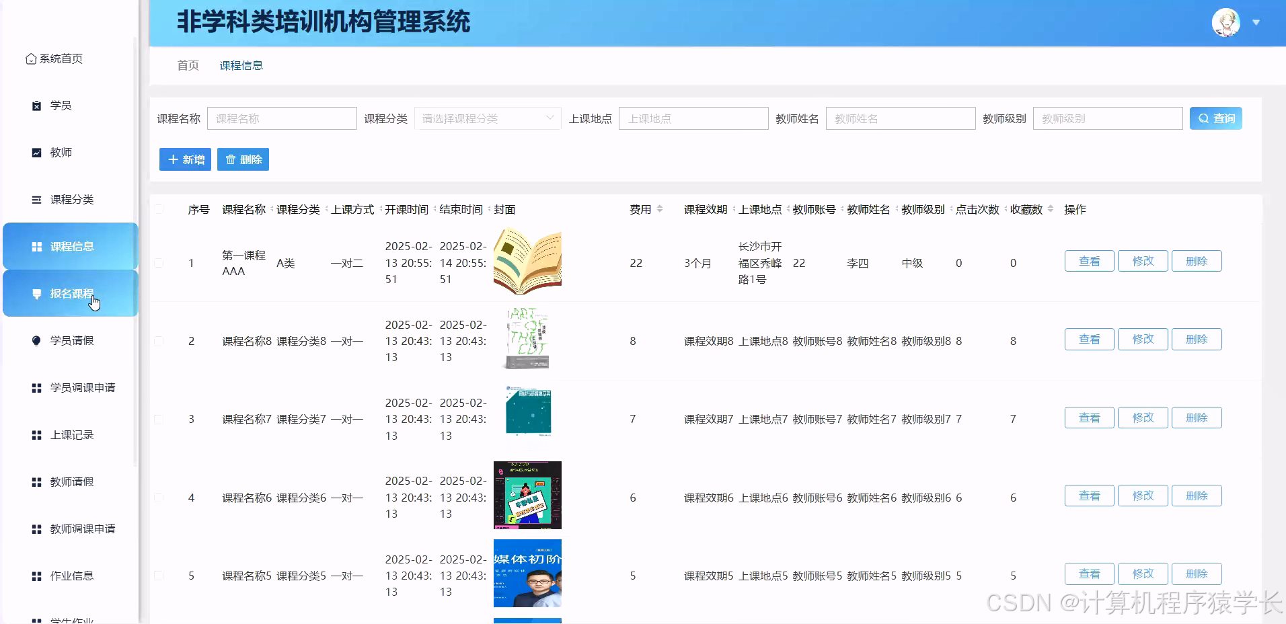The width and height of the screenshot is (1286, 624).
Task: Select the 报名课程 sidebar icon
Action: point(36,293)
